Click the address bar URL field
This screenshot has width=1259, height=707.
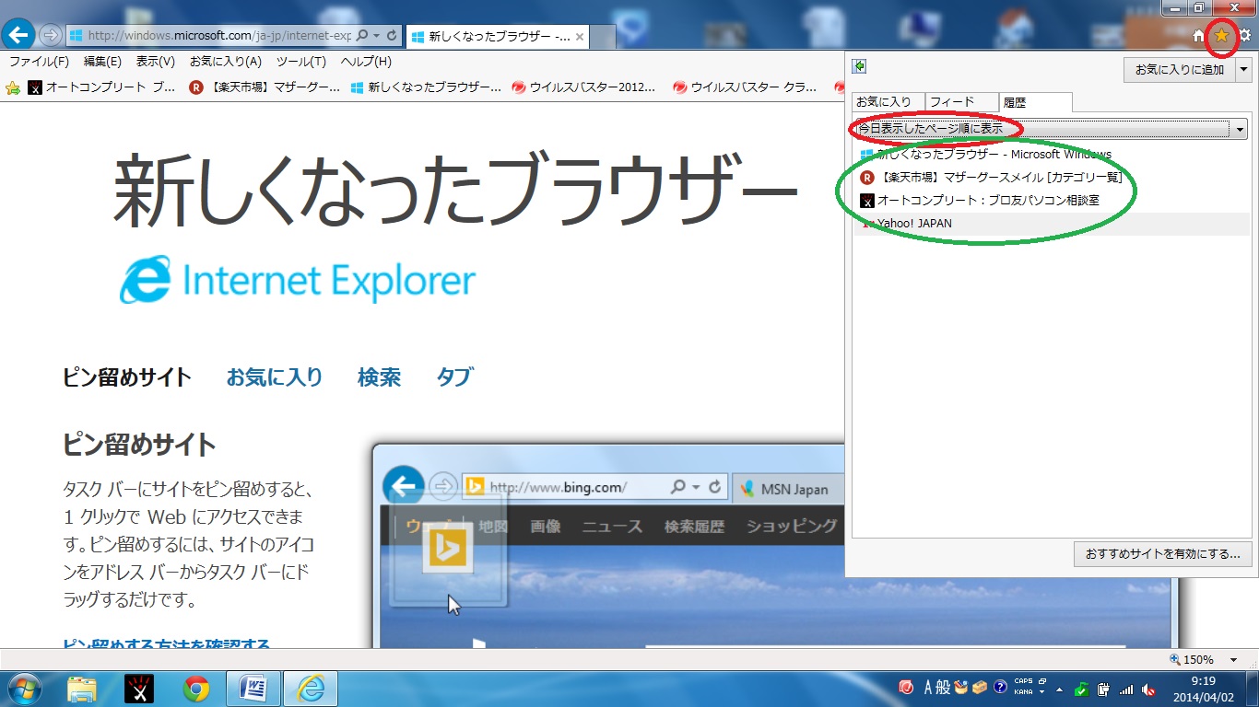(219, 36)
